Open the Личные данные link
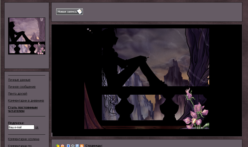Image resolution: width=248 pixels, height=147 pixels. click(19, 80)
